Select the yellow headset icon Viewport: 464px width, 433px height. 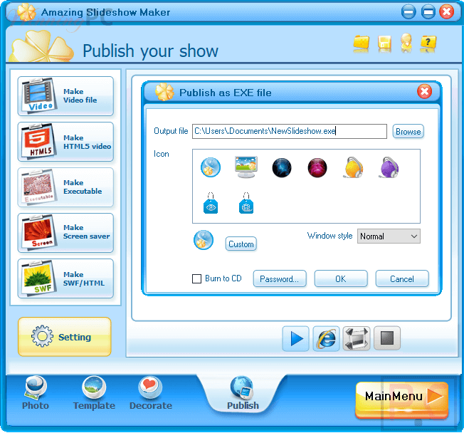tap(353, 167)
